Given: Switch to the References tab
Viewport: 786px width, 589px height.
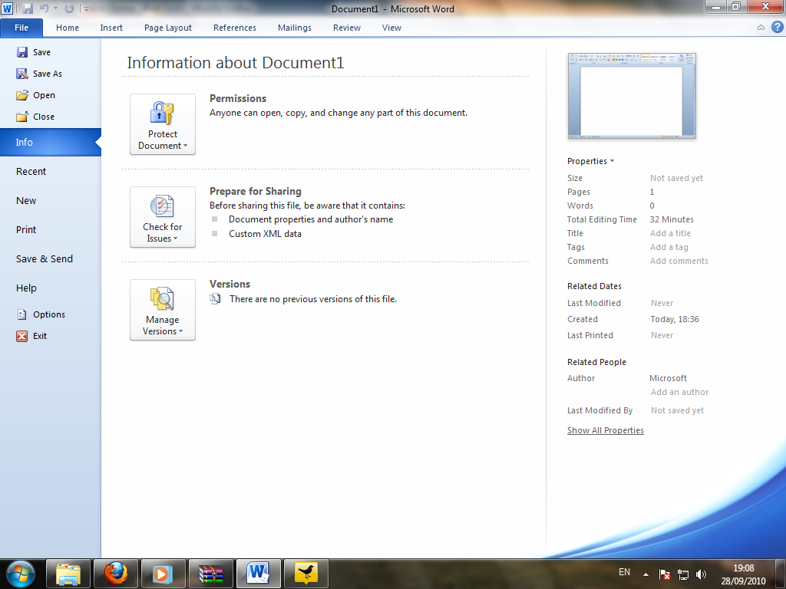Looking at the screenshot, I should click(235, 28).
